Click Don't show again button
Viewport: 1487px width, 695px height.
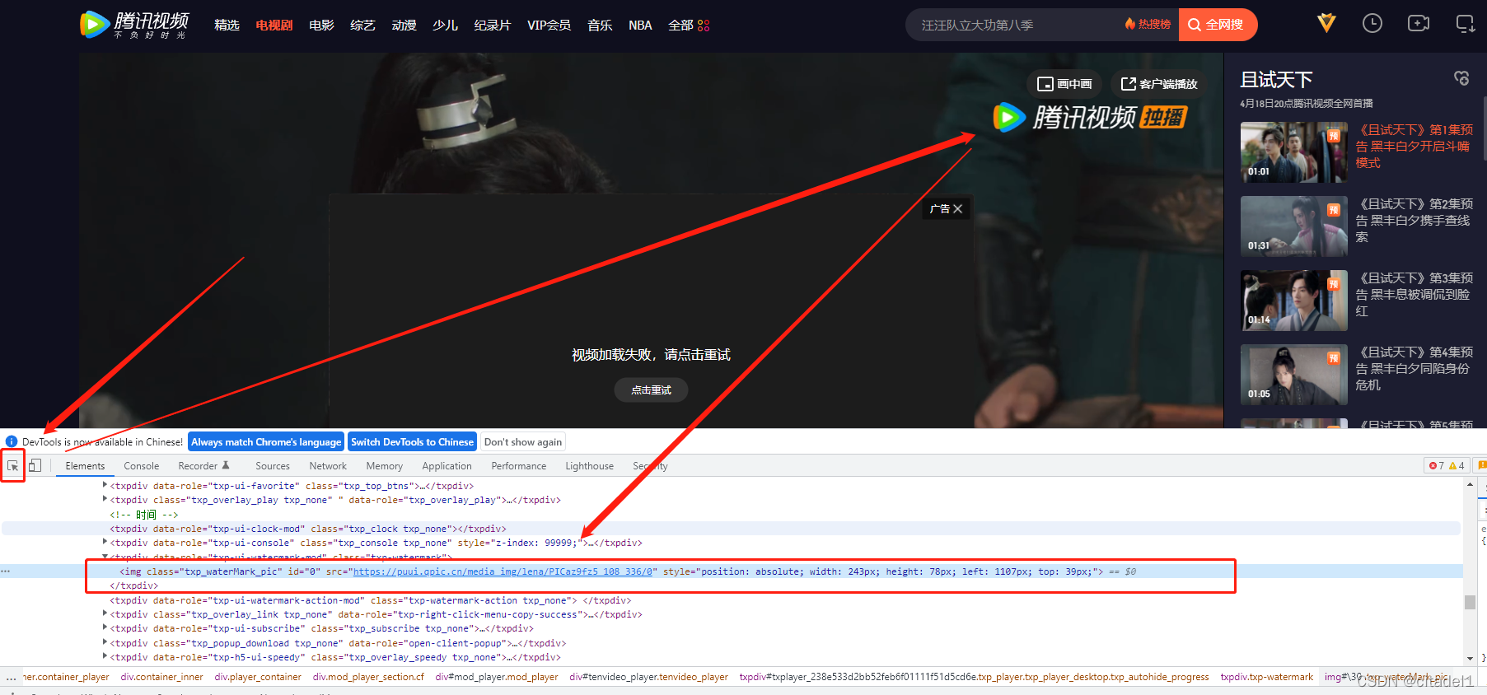523,442
